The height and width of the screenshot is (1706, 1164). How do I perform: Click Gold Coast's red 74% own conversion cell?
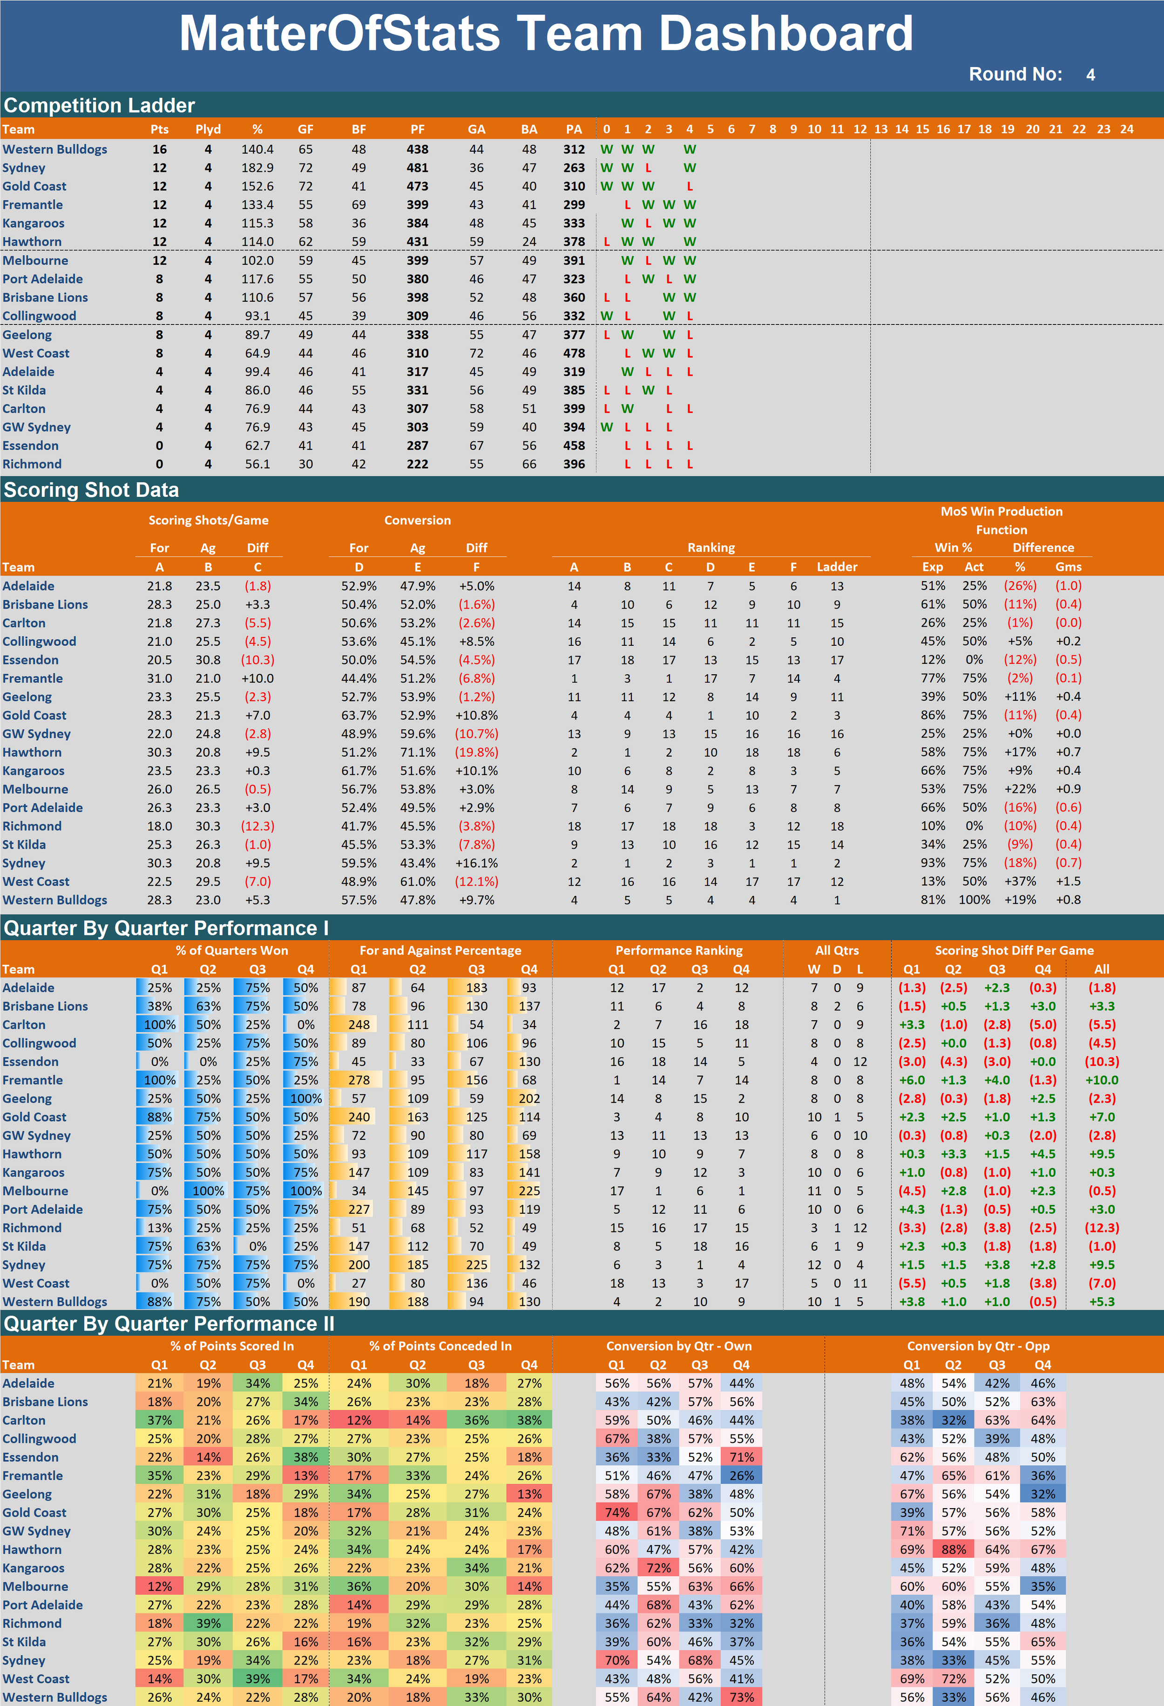click(x=616, y=1512)
